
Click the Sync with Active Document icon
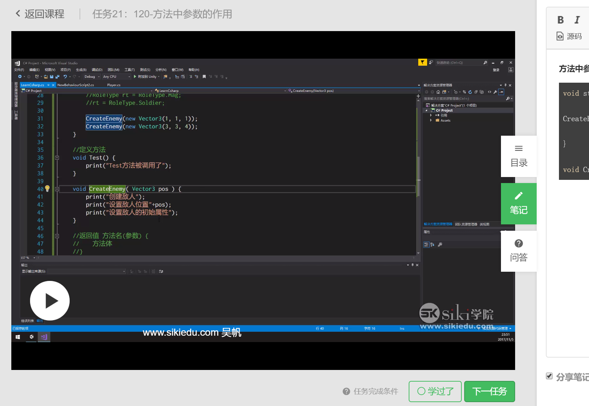464,92
